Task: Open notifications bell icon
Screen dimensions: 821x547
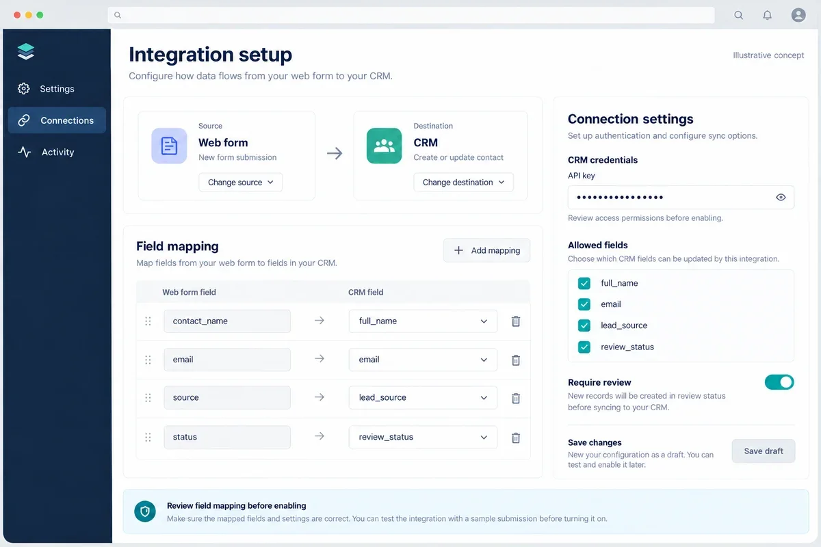Action: pyautogui.click(x=768, y=15)
